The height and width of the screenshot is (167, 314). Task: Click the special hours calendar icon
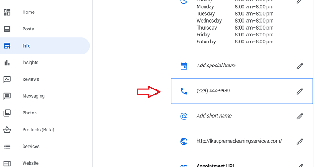pos(184,66)
